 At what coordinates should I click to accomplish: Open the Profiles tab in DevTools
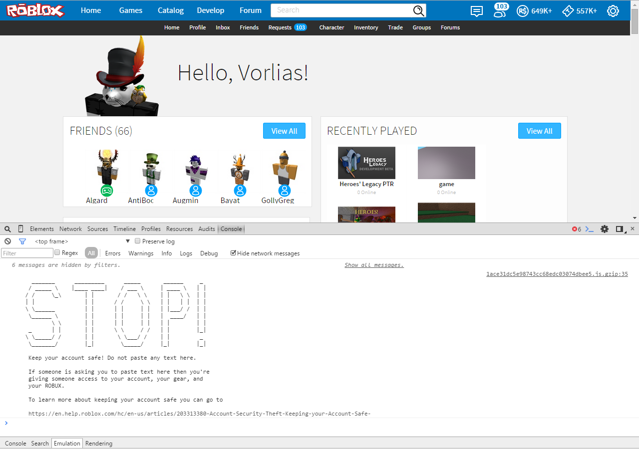tap(151, 229)
